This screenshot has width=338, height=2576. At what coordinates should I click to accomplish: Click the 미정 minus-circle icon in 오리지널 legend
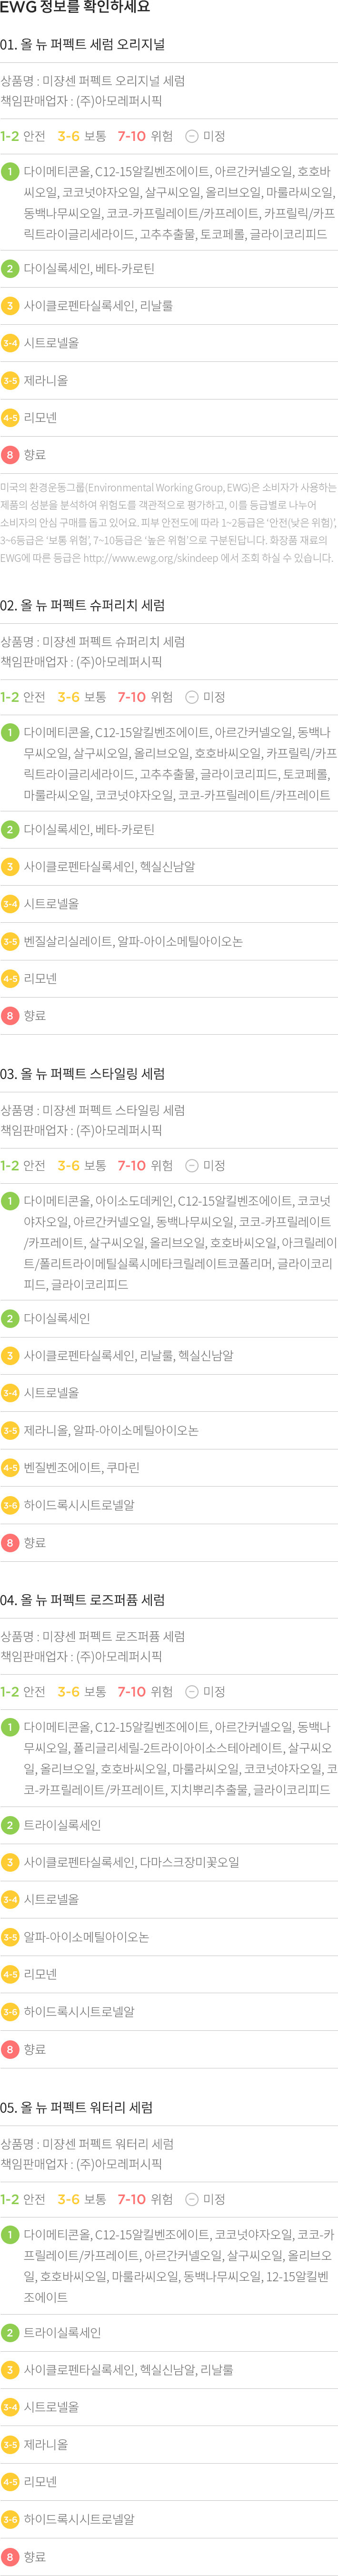click(192, 136)
